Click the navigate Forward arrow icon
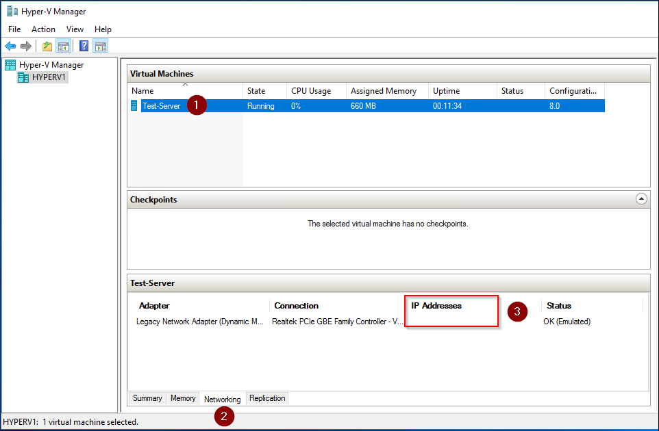This screenshot has width=659, height=431. click(x=25, y=46)
